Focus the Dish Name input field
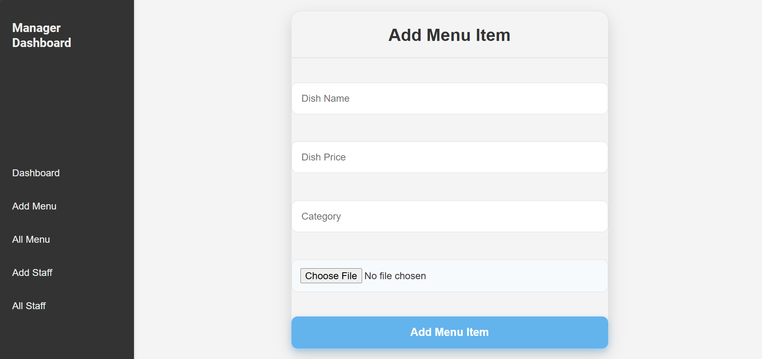The width and height of the screenshot is (762, 359). [x=449, y=98]
